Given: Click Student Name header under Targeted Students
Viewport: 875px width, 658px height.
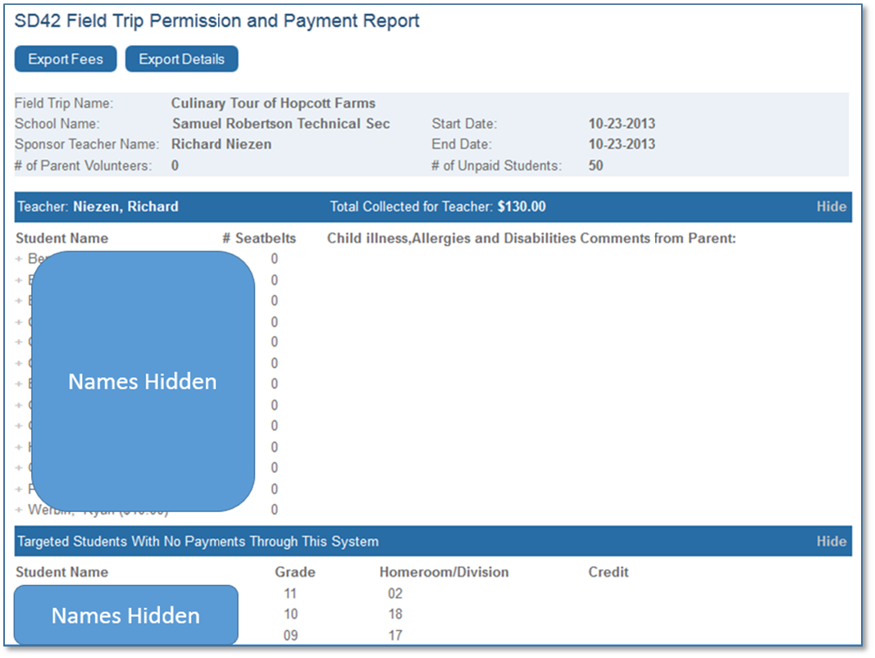Looking at the screenshot, I should (x=62, y=572).
